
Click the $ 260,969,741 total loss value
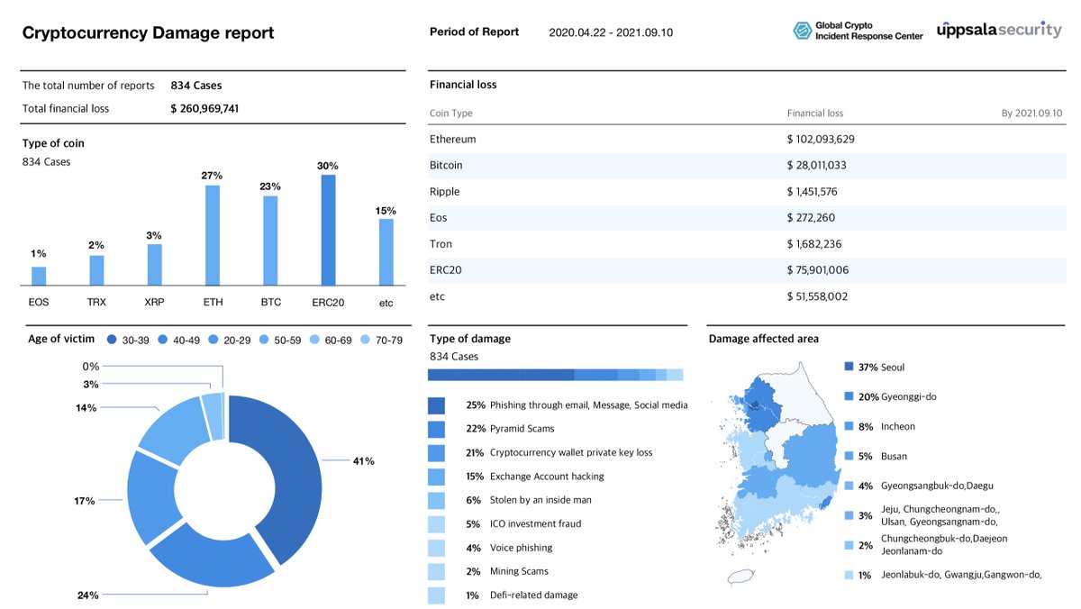pos(204,108)
